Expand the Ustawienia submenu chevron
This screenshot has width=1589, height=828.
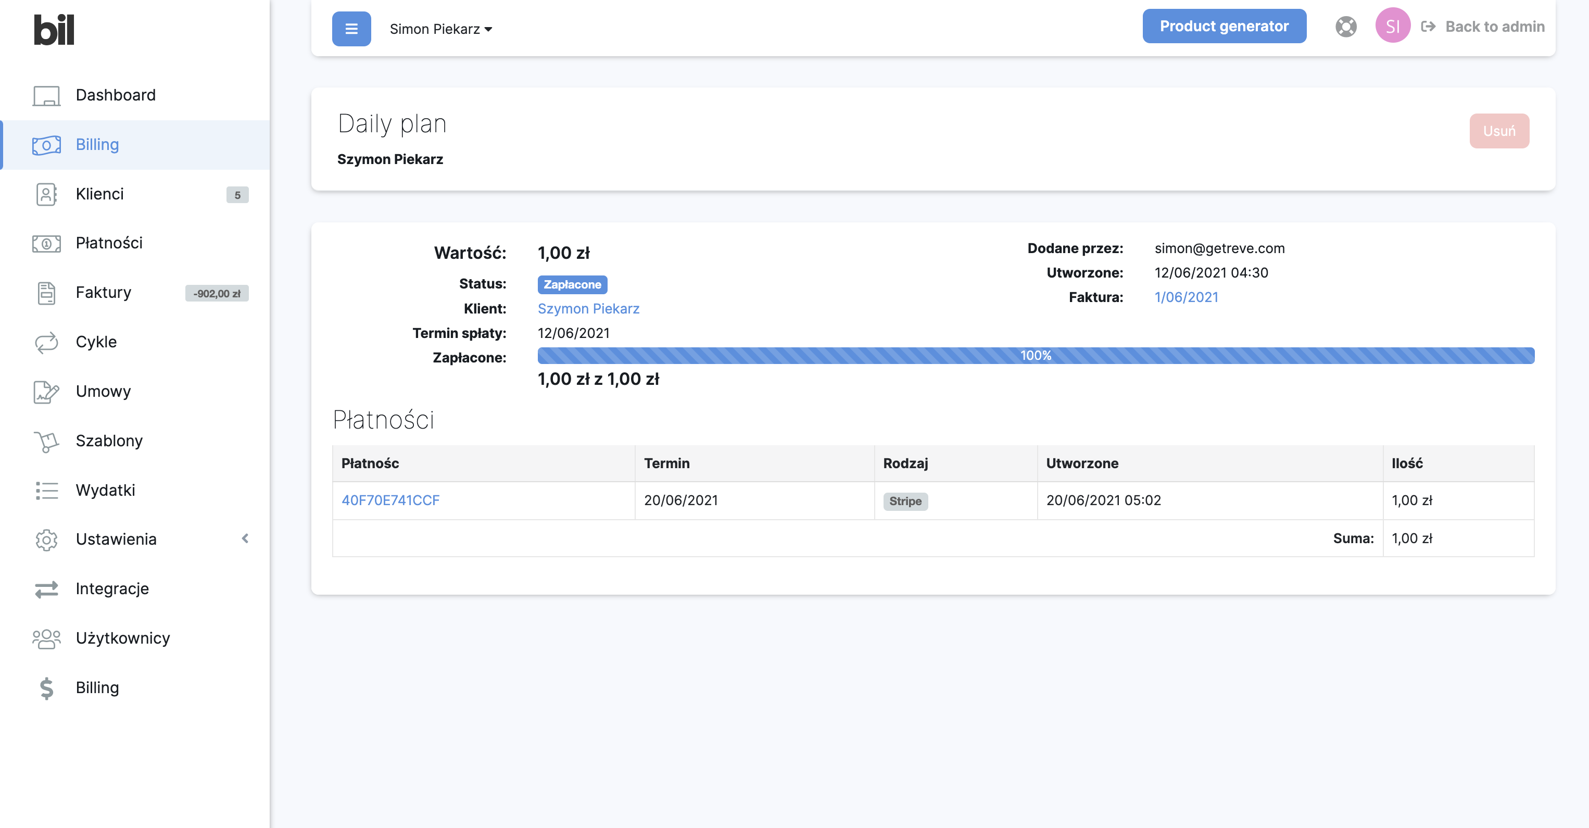245,538
